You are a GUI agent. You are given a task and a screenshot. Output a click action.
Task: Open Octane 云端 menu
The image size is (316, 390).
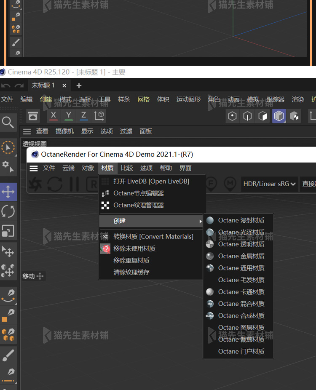pyautogui.click(x=68, y=168)
